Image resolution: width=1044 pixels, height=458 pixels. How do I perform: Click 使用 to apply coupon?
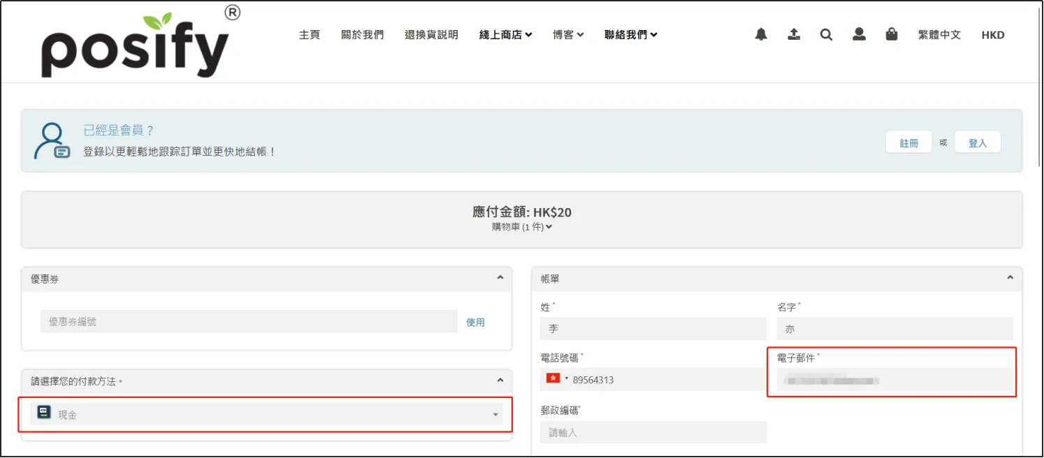coord(475,322)
